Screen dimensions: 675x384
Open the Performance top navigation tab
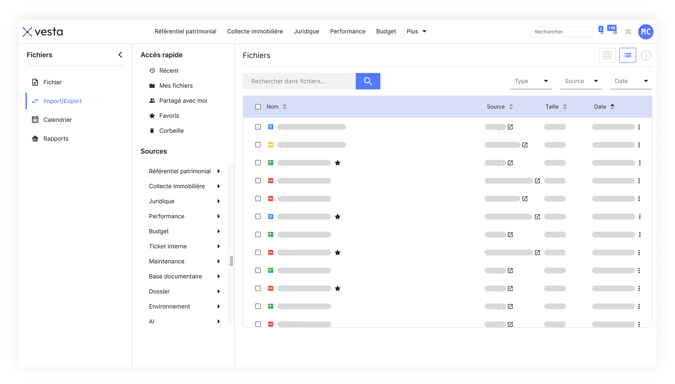tap(348, 31)
